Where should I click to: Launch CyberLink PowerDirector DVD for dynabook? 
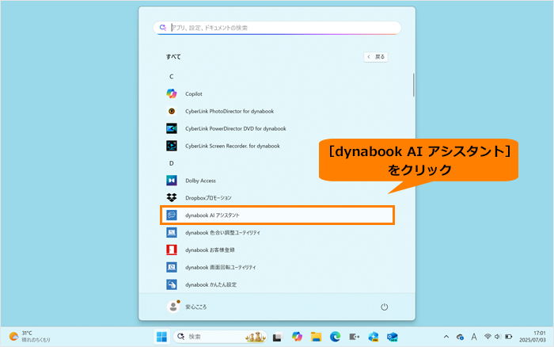[277, 128]
